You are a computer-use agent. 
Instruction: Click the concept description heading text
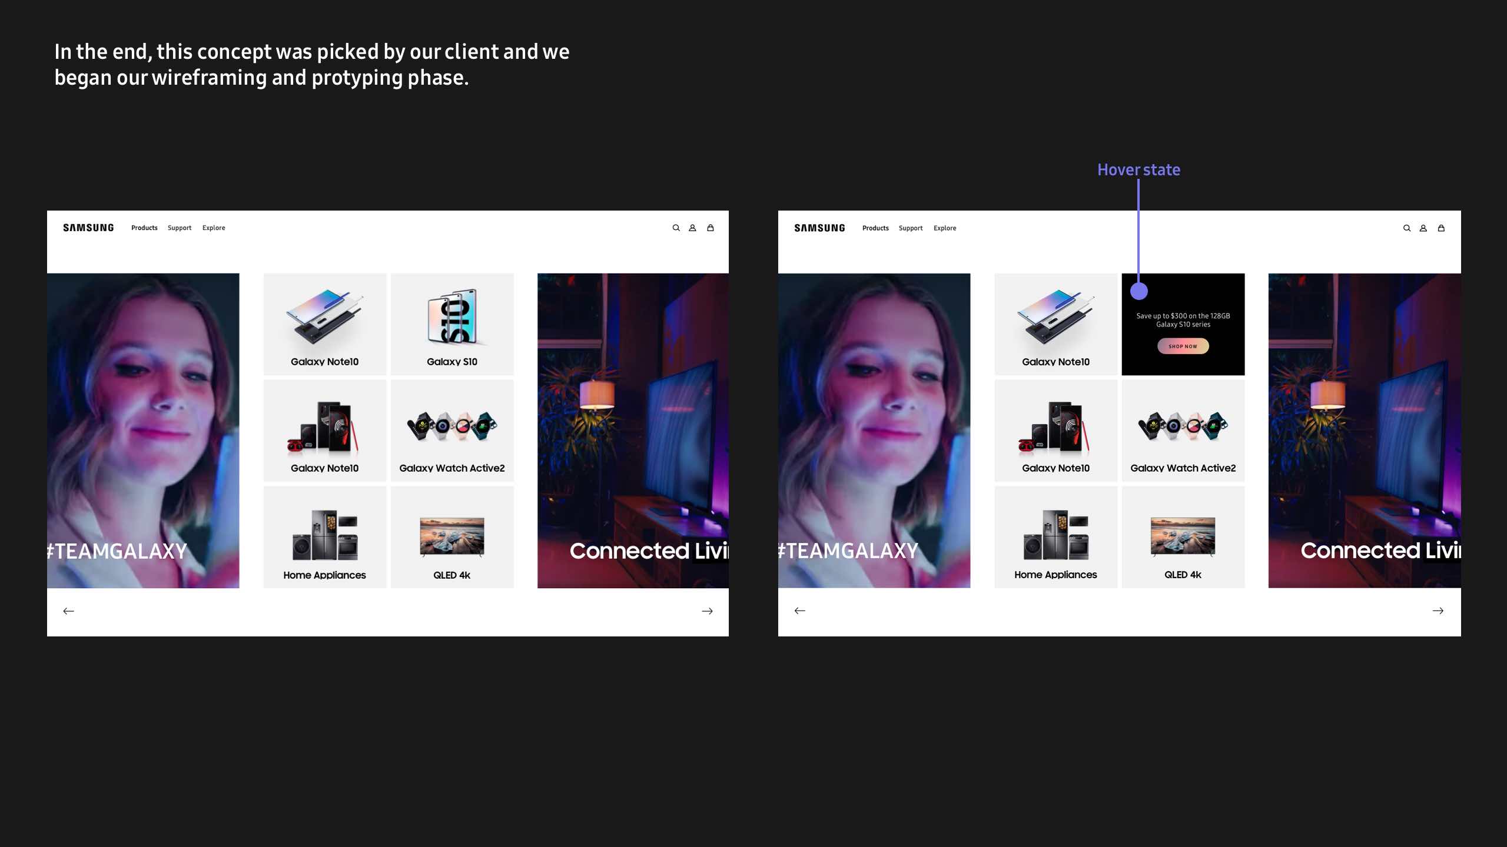tap(312, 65)
